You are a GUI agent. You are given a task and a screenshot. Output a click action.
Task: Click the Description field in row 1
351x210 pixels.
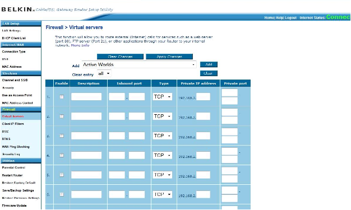point(86,97)
